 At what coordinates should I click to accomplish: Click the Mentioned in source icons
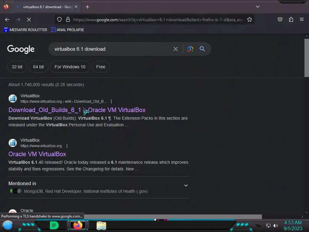16,191
